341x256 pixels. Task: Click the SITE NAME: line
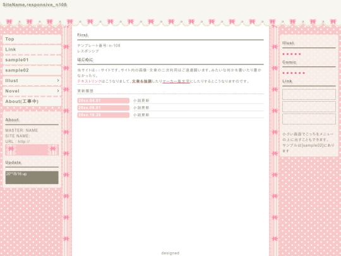click(x=18, y=136)
